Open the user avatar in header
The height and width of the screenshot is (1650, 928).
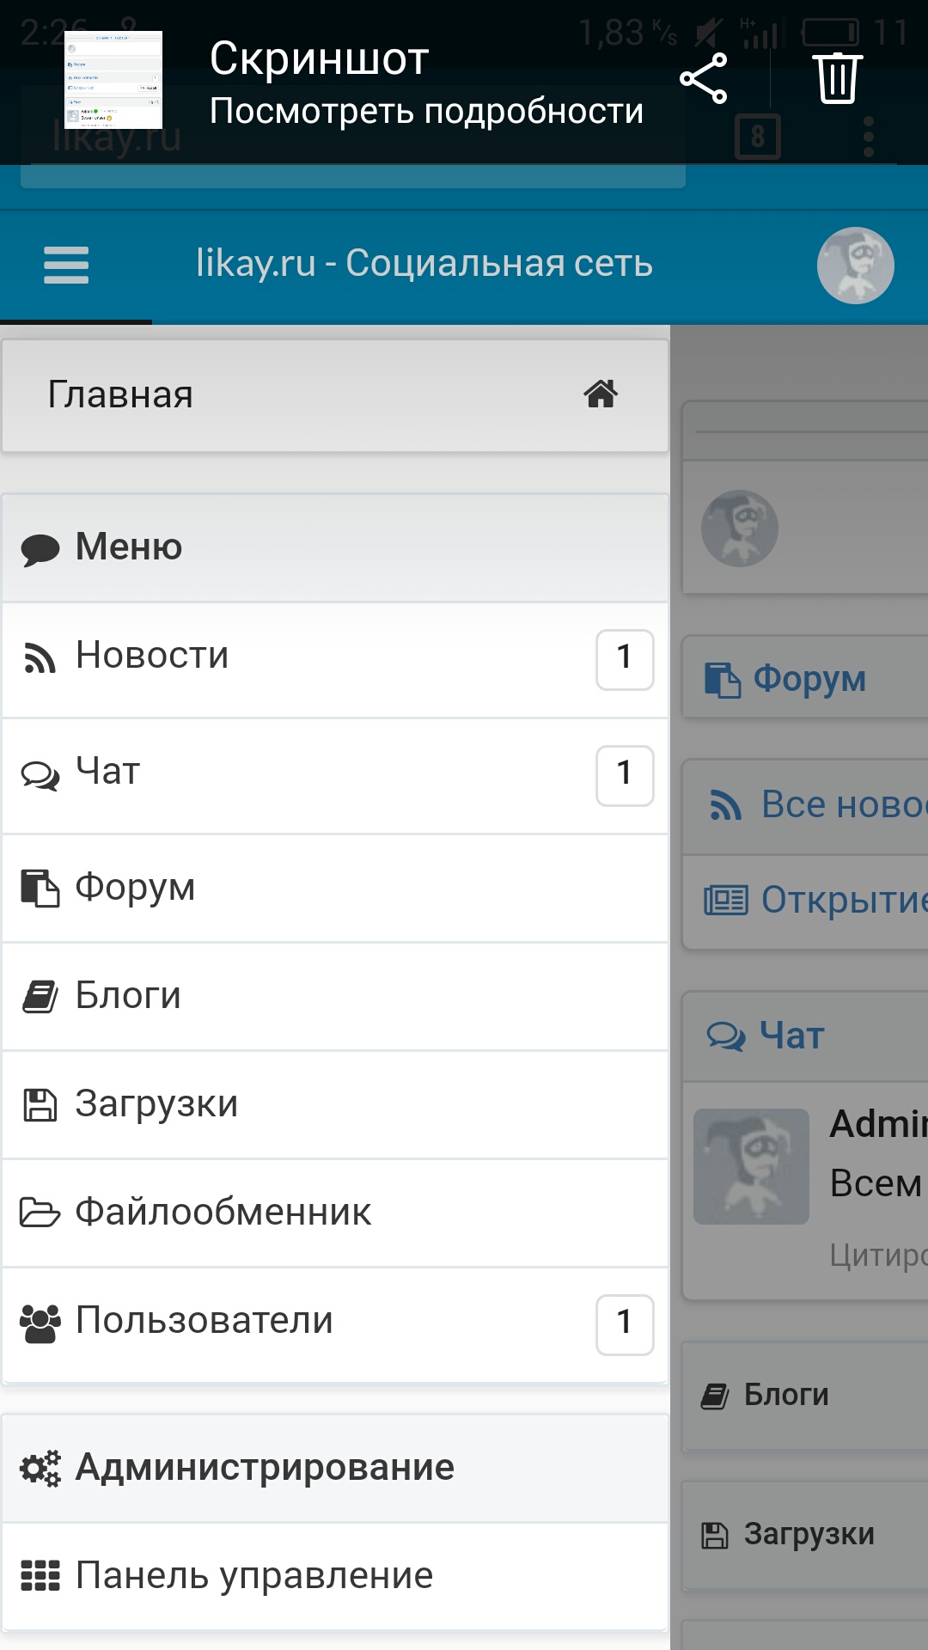855,266
